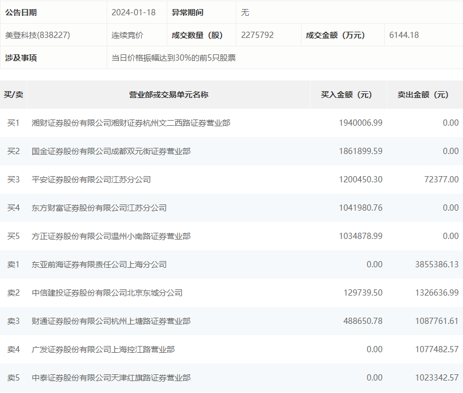
Task: Select buy amount 1861899.59
Action: click(x=360, y=151)
